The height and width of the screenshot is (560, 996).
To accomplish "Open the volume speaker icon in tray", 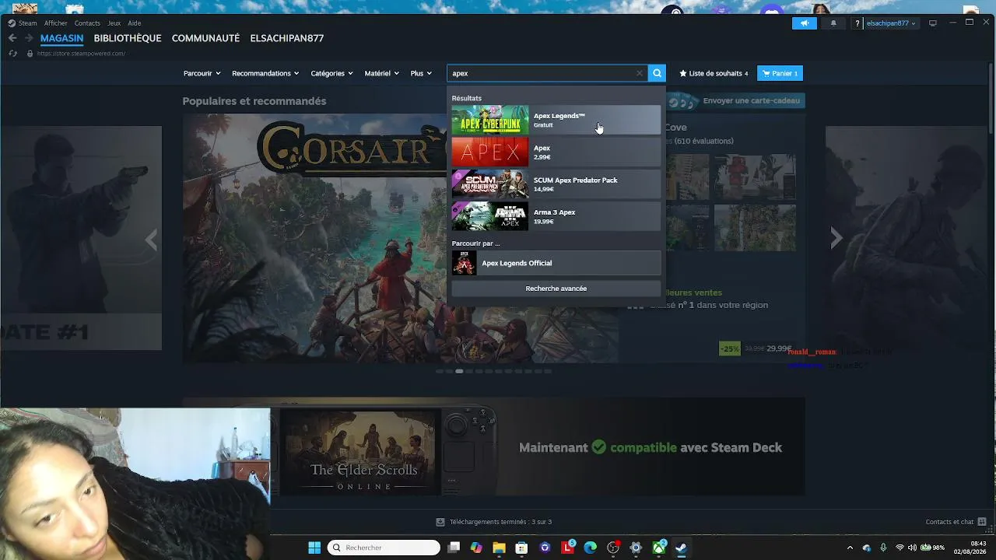I will pos(912,548).
